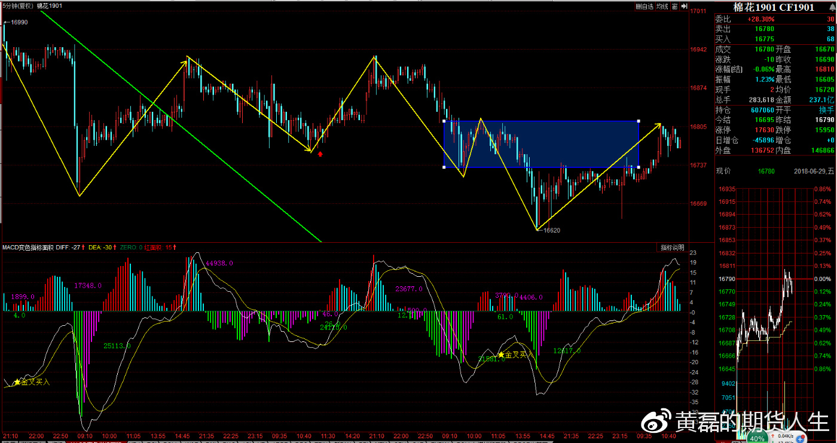Click the 换手 label in quote panel
837x443 pixels.
(x=826, y=110)
